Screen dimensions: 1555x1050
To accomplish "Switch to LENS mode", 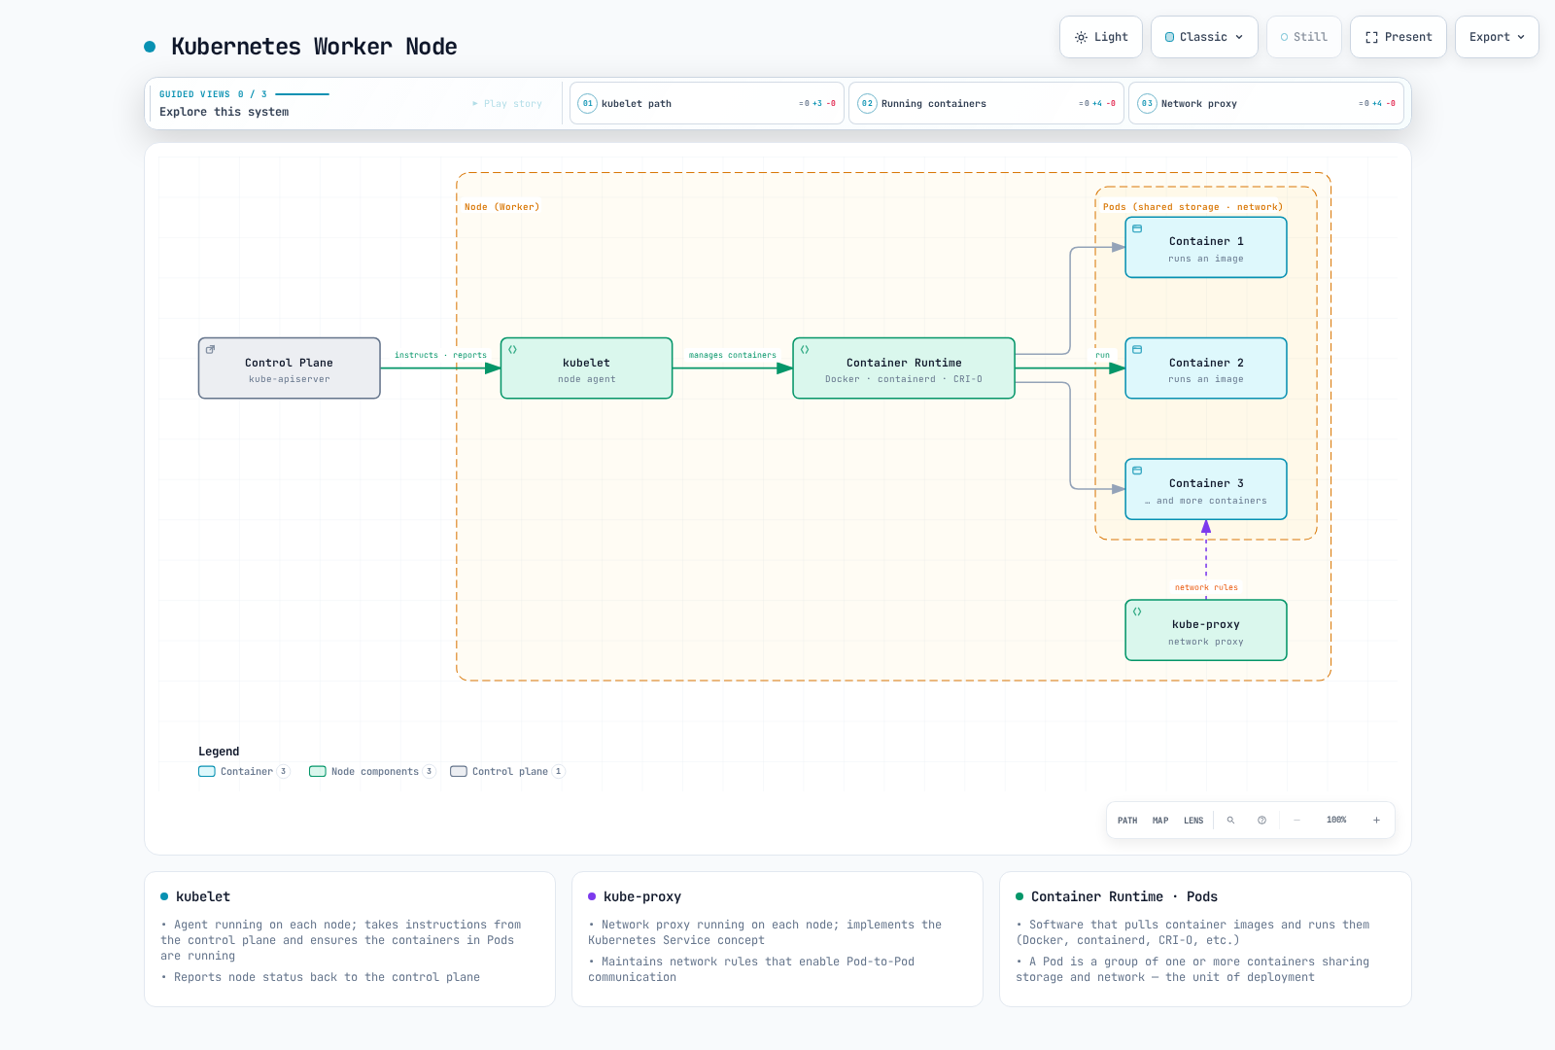I will click(x=1193, y=821).
